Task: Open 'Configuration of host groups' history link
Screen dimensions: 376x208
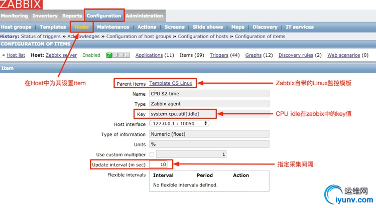Action: coord(139,37)
